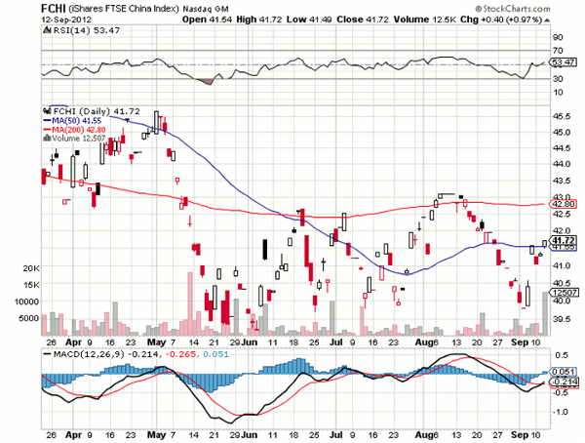Click the 42.5 price axis label
This screenshot has width=585, height=443.
(562, 214)
